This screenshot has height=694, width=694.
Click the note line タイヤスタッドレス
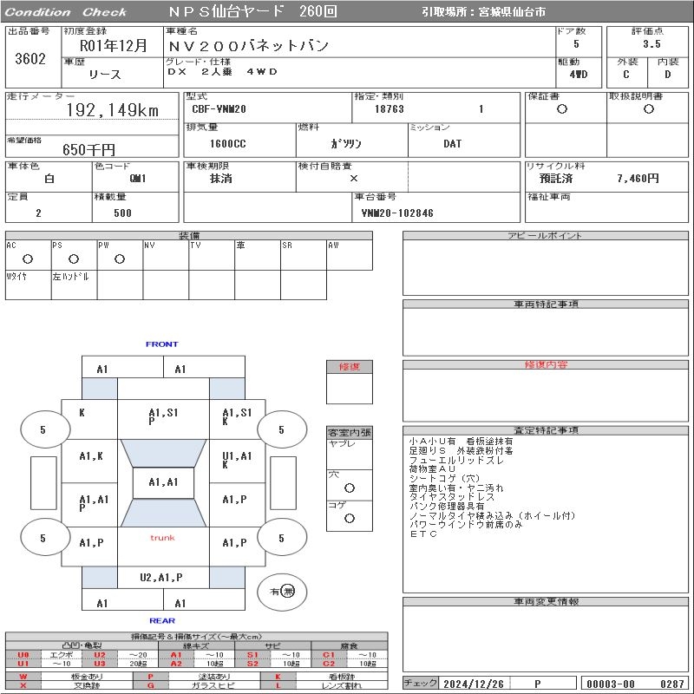click(452, 497)
